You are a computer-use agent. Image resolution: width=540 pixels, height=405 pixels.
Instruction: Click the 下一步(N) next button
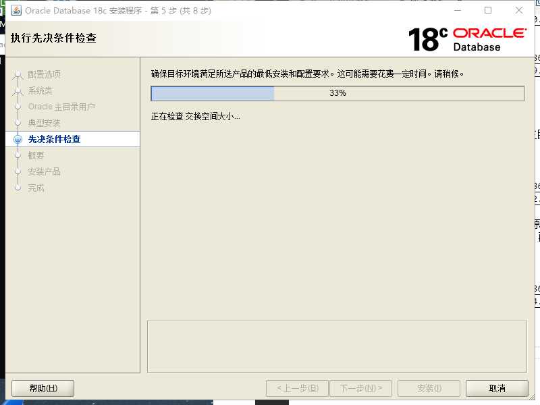click(361, 389)
